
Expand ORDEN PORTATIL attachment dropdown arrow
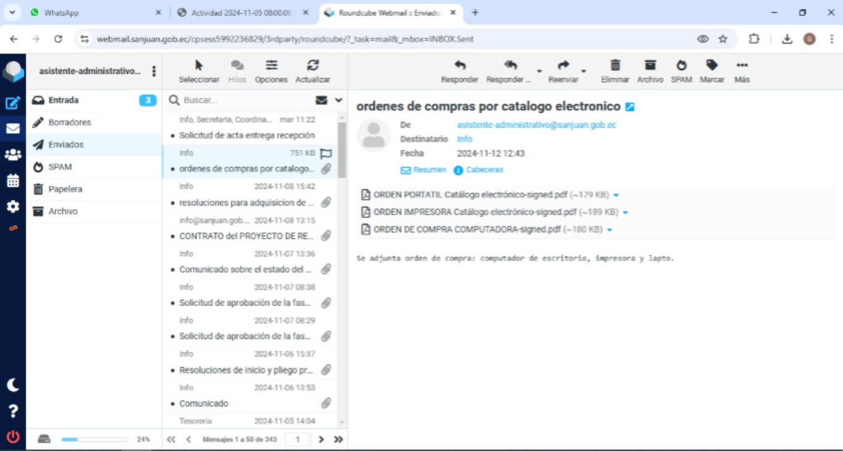click(616, 195)
